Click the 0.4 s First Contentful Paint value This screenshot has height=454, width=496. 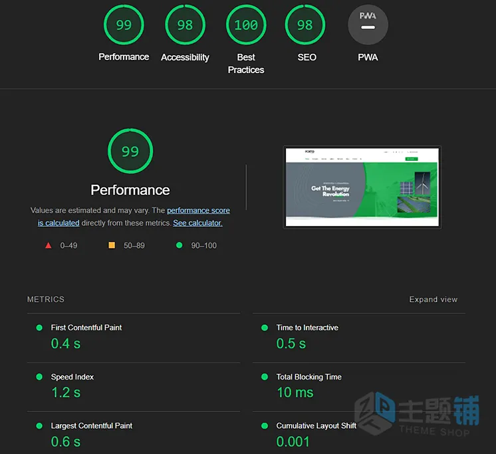(66, 344)
